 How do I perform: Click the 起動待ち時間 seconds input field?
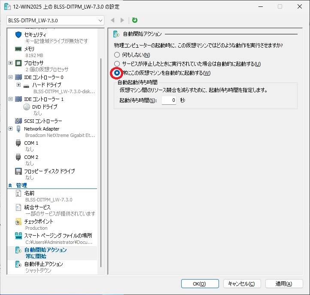169,100
